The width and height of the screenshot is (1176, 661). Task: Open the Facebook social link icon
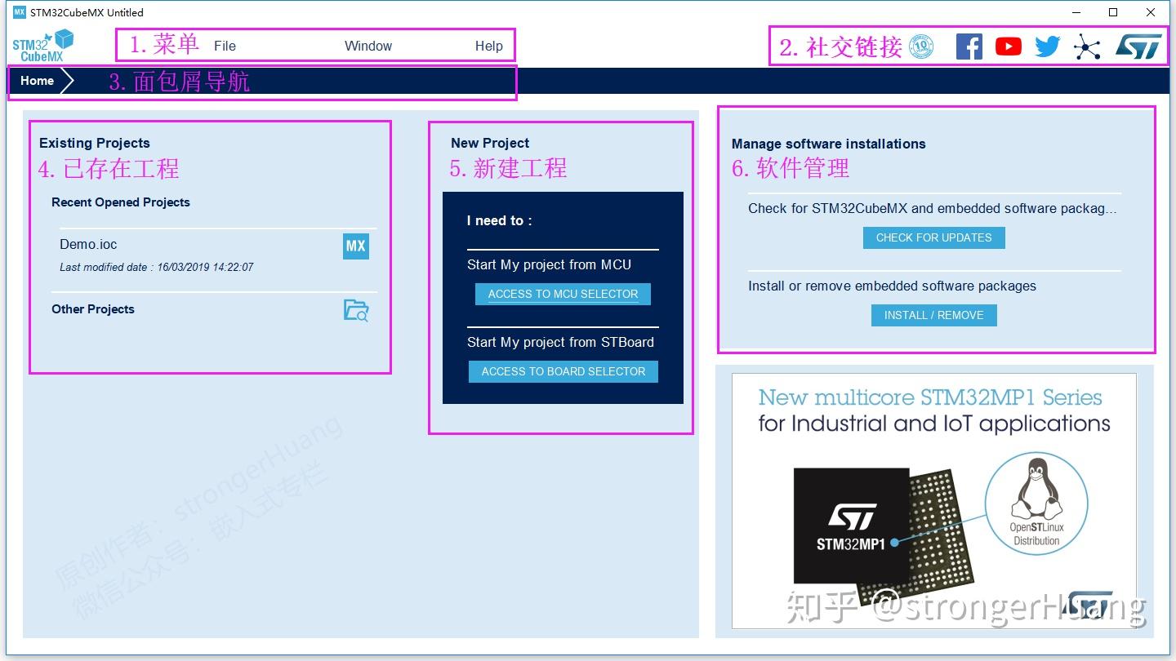tap(969, 47)
